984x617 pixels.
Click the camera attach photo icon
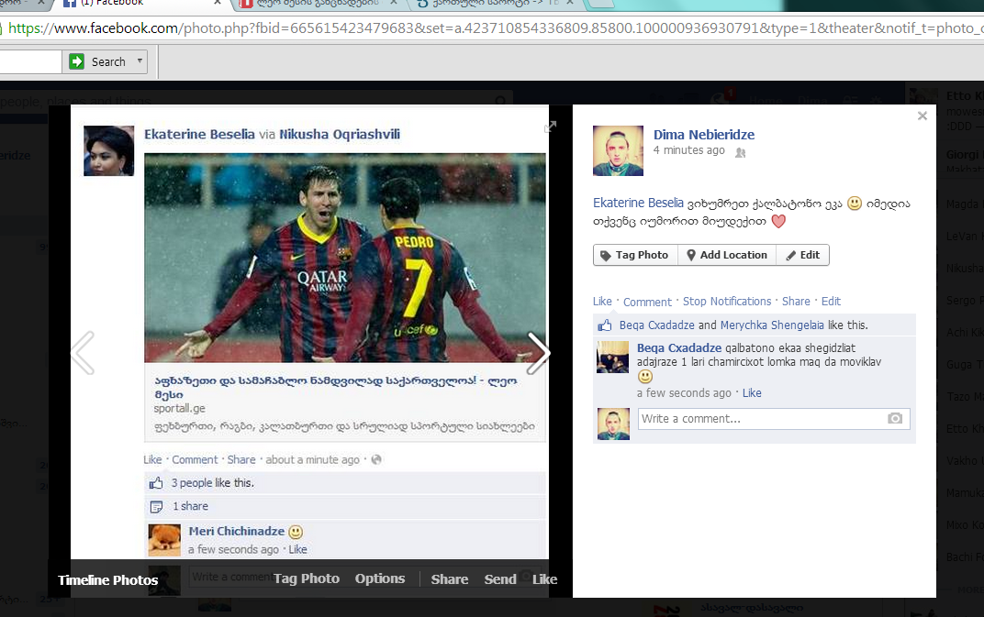(895, 418)
